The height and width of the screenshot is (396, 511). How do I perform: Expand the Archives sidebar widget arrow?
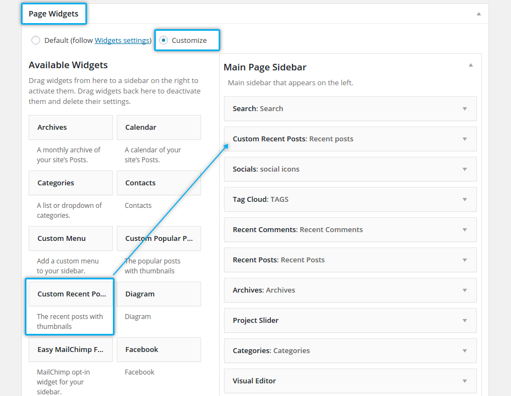[x=465, y=290]
